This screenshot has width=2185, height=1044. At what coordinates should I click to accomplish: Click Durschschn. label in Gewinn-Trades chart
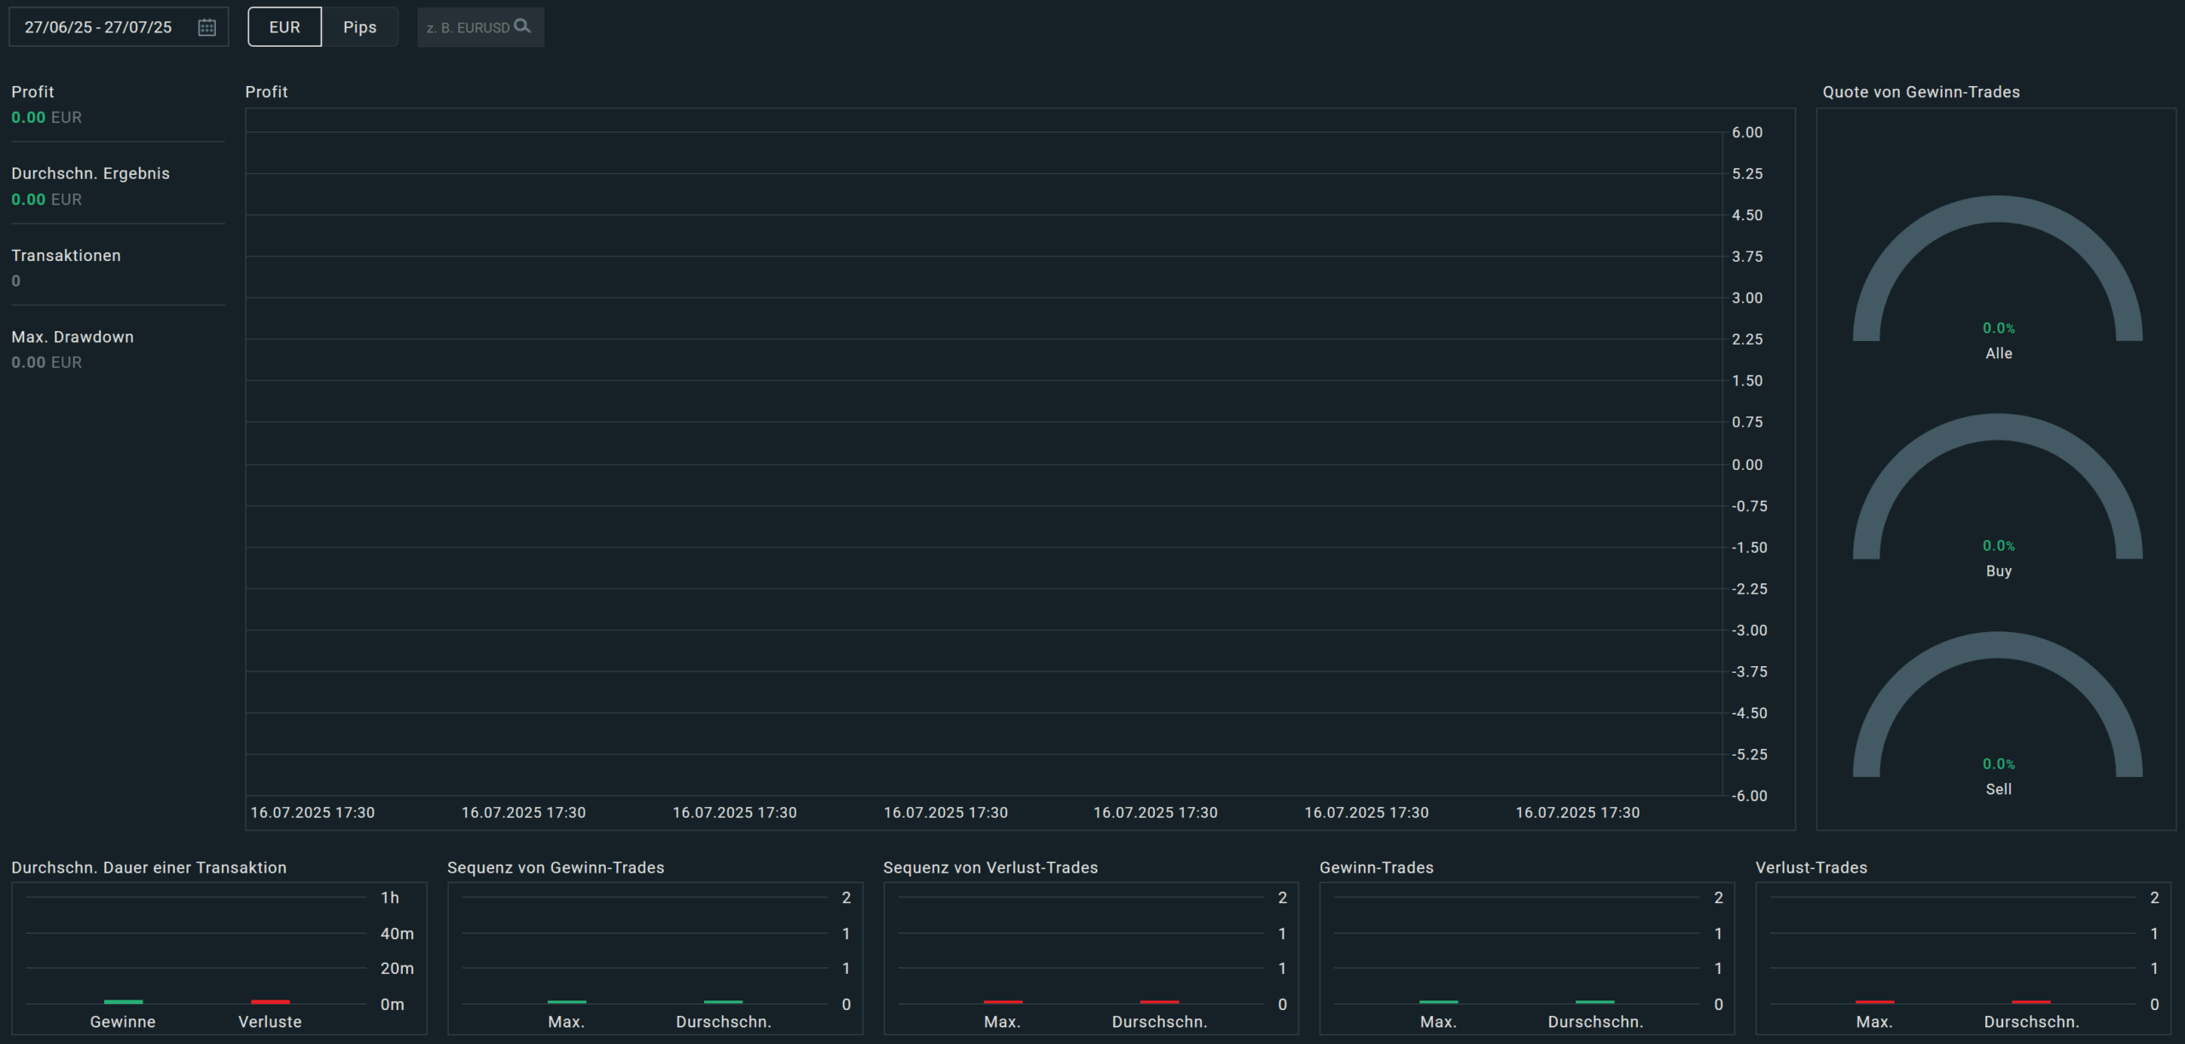click(1595, 1022)
